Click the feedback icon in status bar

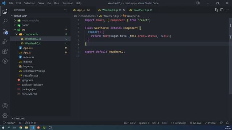point(221,123)
